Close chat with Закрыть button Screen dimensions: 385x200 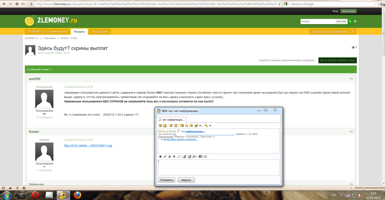(x=186, y=180)
